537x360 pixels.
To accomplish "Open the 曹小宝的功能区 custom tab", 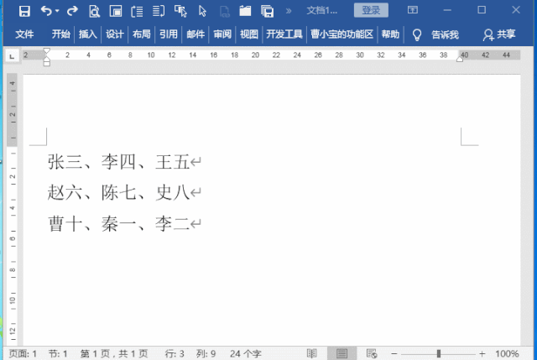I will (341, 34).
